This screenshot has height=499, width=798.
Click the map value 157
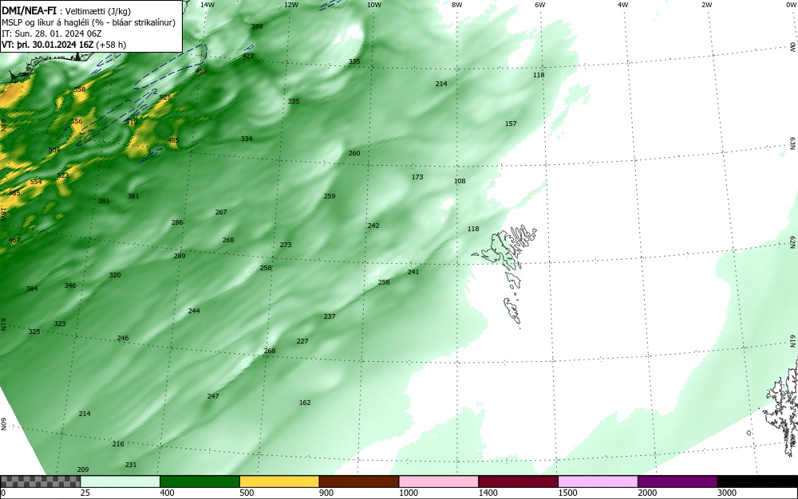511,124
